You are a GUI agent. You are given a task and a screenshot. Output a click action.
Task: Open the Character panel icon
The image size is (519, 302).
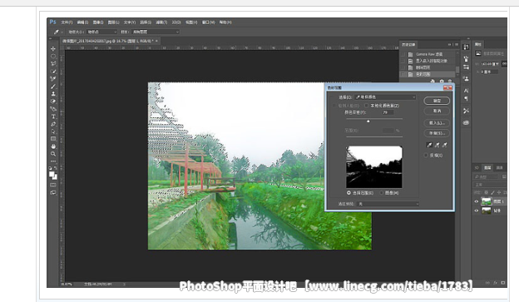(x=466, y=91)
